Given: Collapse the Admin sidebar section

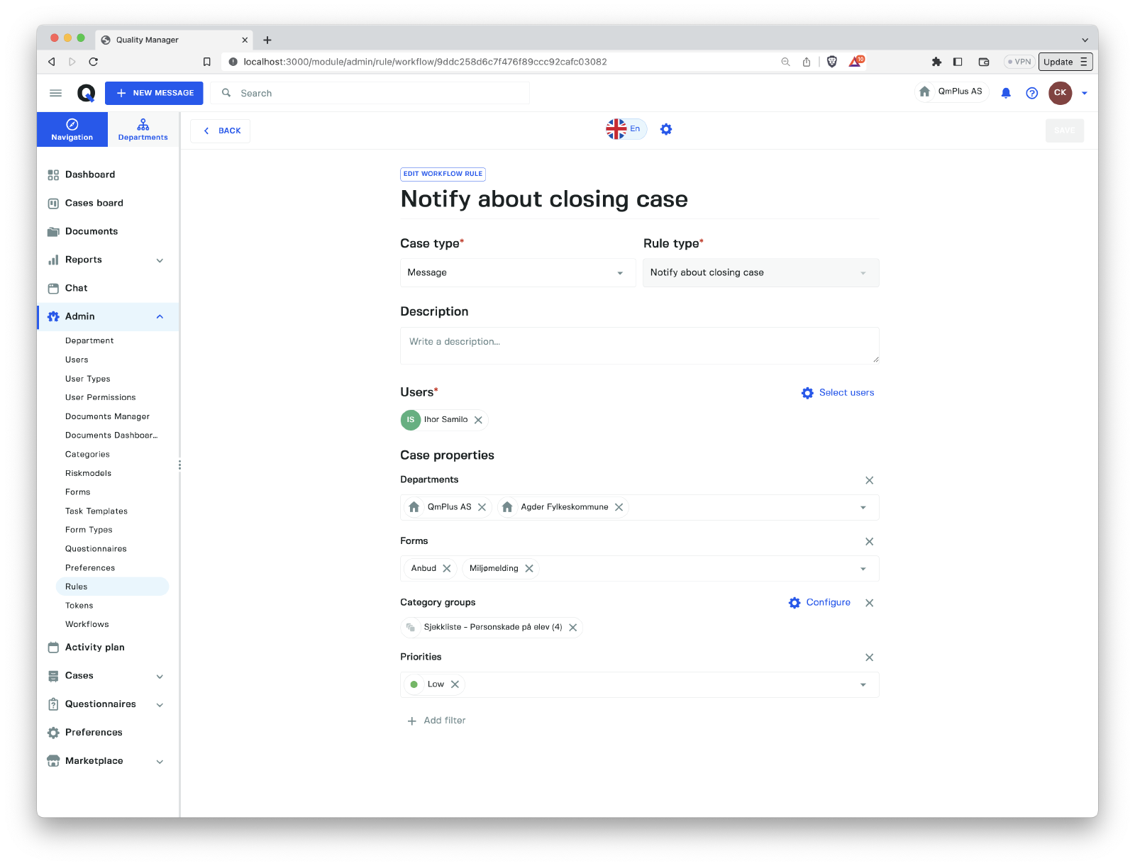Looking at the screenshot, I should click(160, 316).
